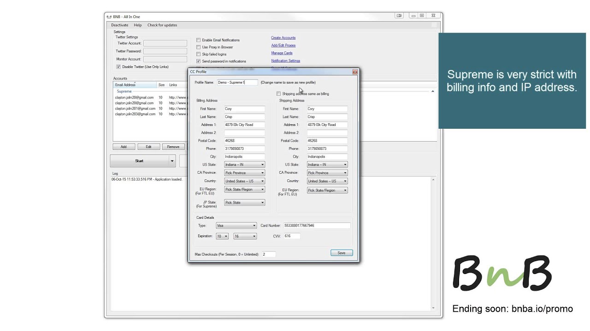Click shipping Postal Code field
Image resolution: width=590 pixels, height=331 pixels.
[x=327, y=141]
